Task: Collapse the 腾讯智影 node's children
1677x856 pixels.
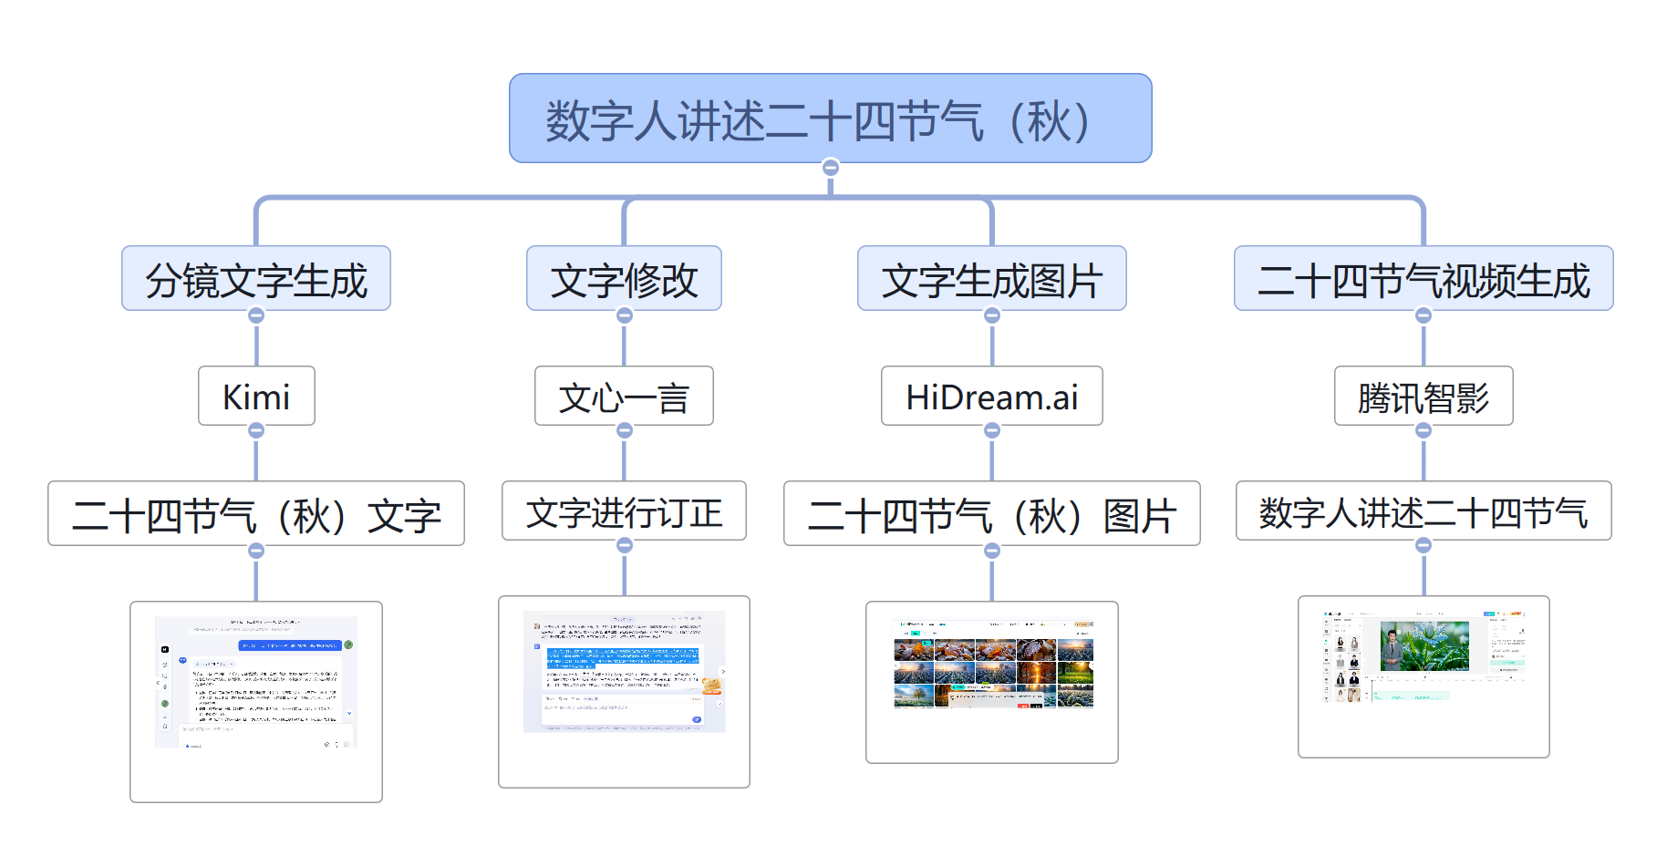Action: [1423, 429]
